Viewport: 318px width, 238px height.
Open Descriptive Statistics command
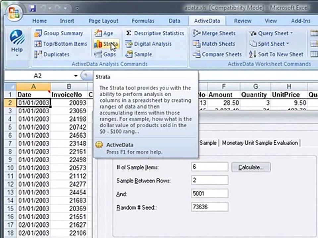[x=155, y=33]
